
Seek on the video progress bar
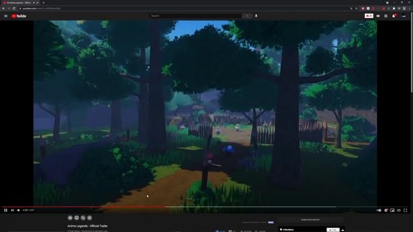tap(205, 207)
